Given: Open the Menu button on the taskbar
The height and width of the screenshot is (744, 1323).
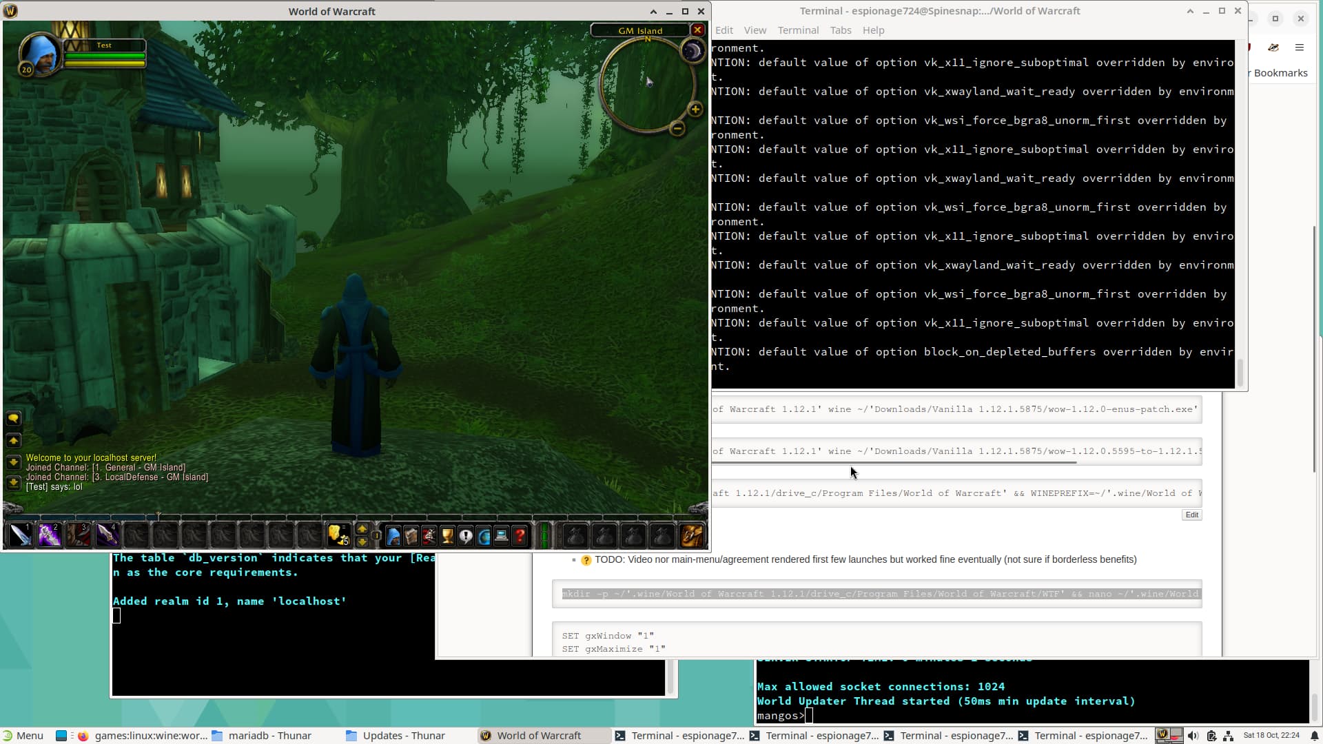Looking at the screenshot, I should tap(23, 735).
